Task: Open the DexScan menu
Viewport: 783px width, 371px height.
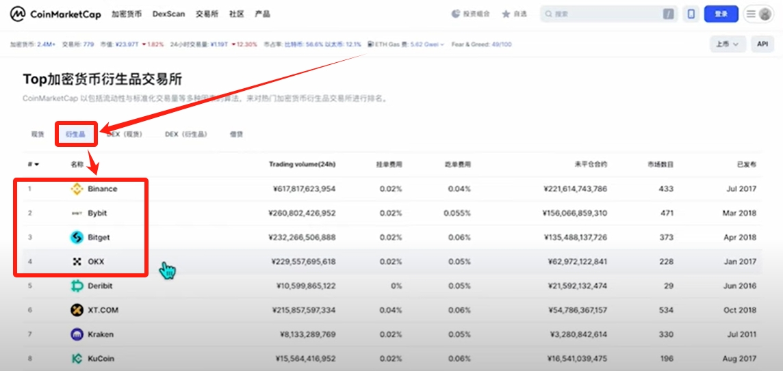Action: click(x=168, y=14)
